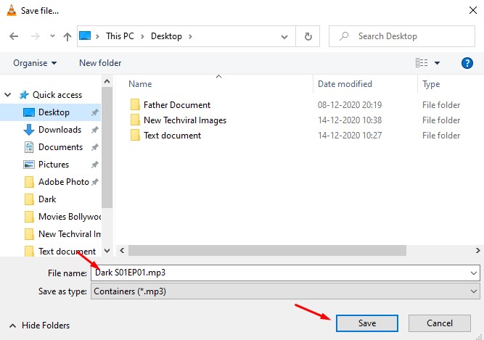
Task: Click the VLC cone icon in title bar
Action: 12,10
